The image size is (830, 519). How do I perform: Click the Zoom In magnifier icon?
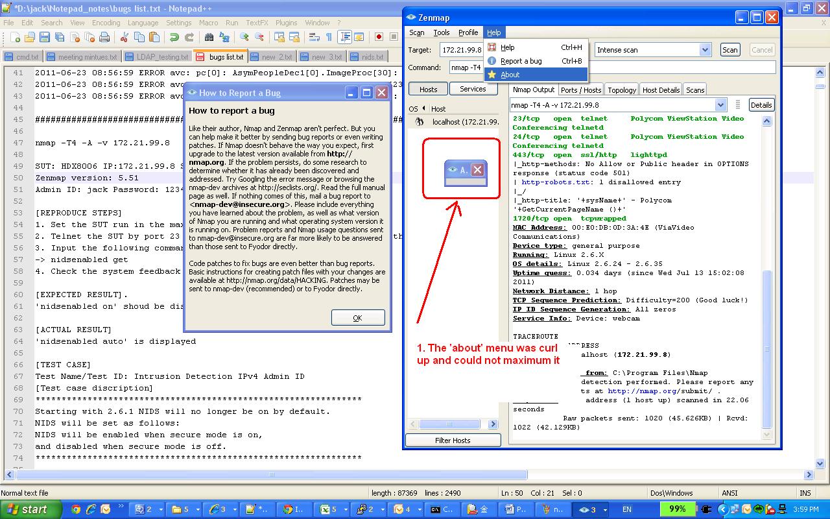click(x=244, y=38)
